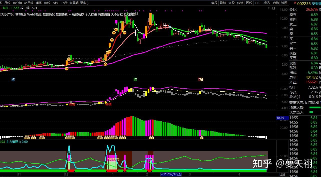Click the plus sign between concept tags
This screenshot has height=177, width=321.
pos(70,14)
